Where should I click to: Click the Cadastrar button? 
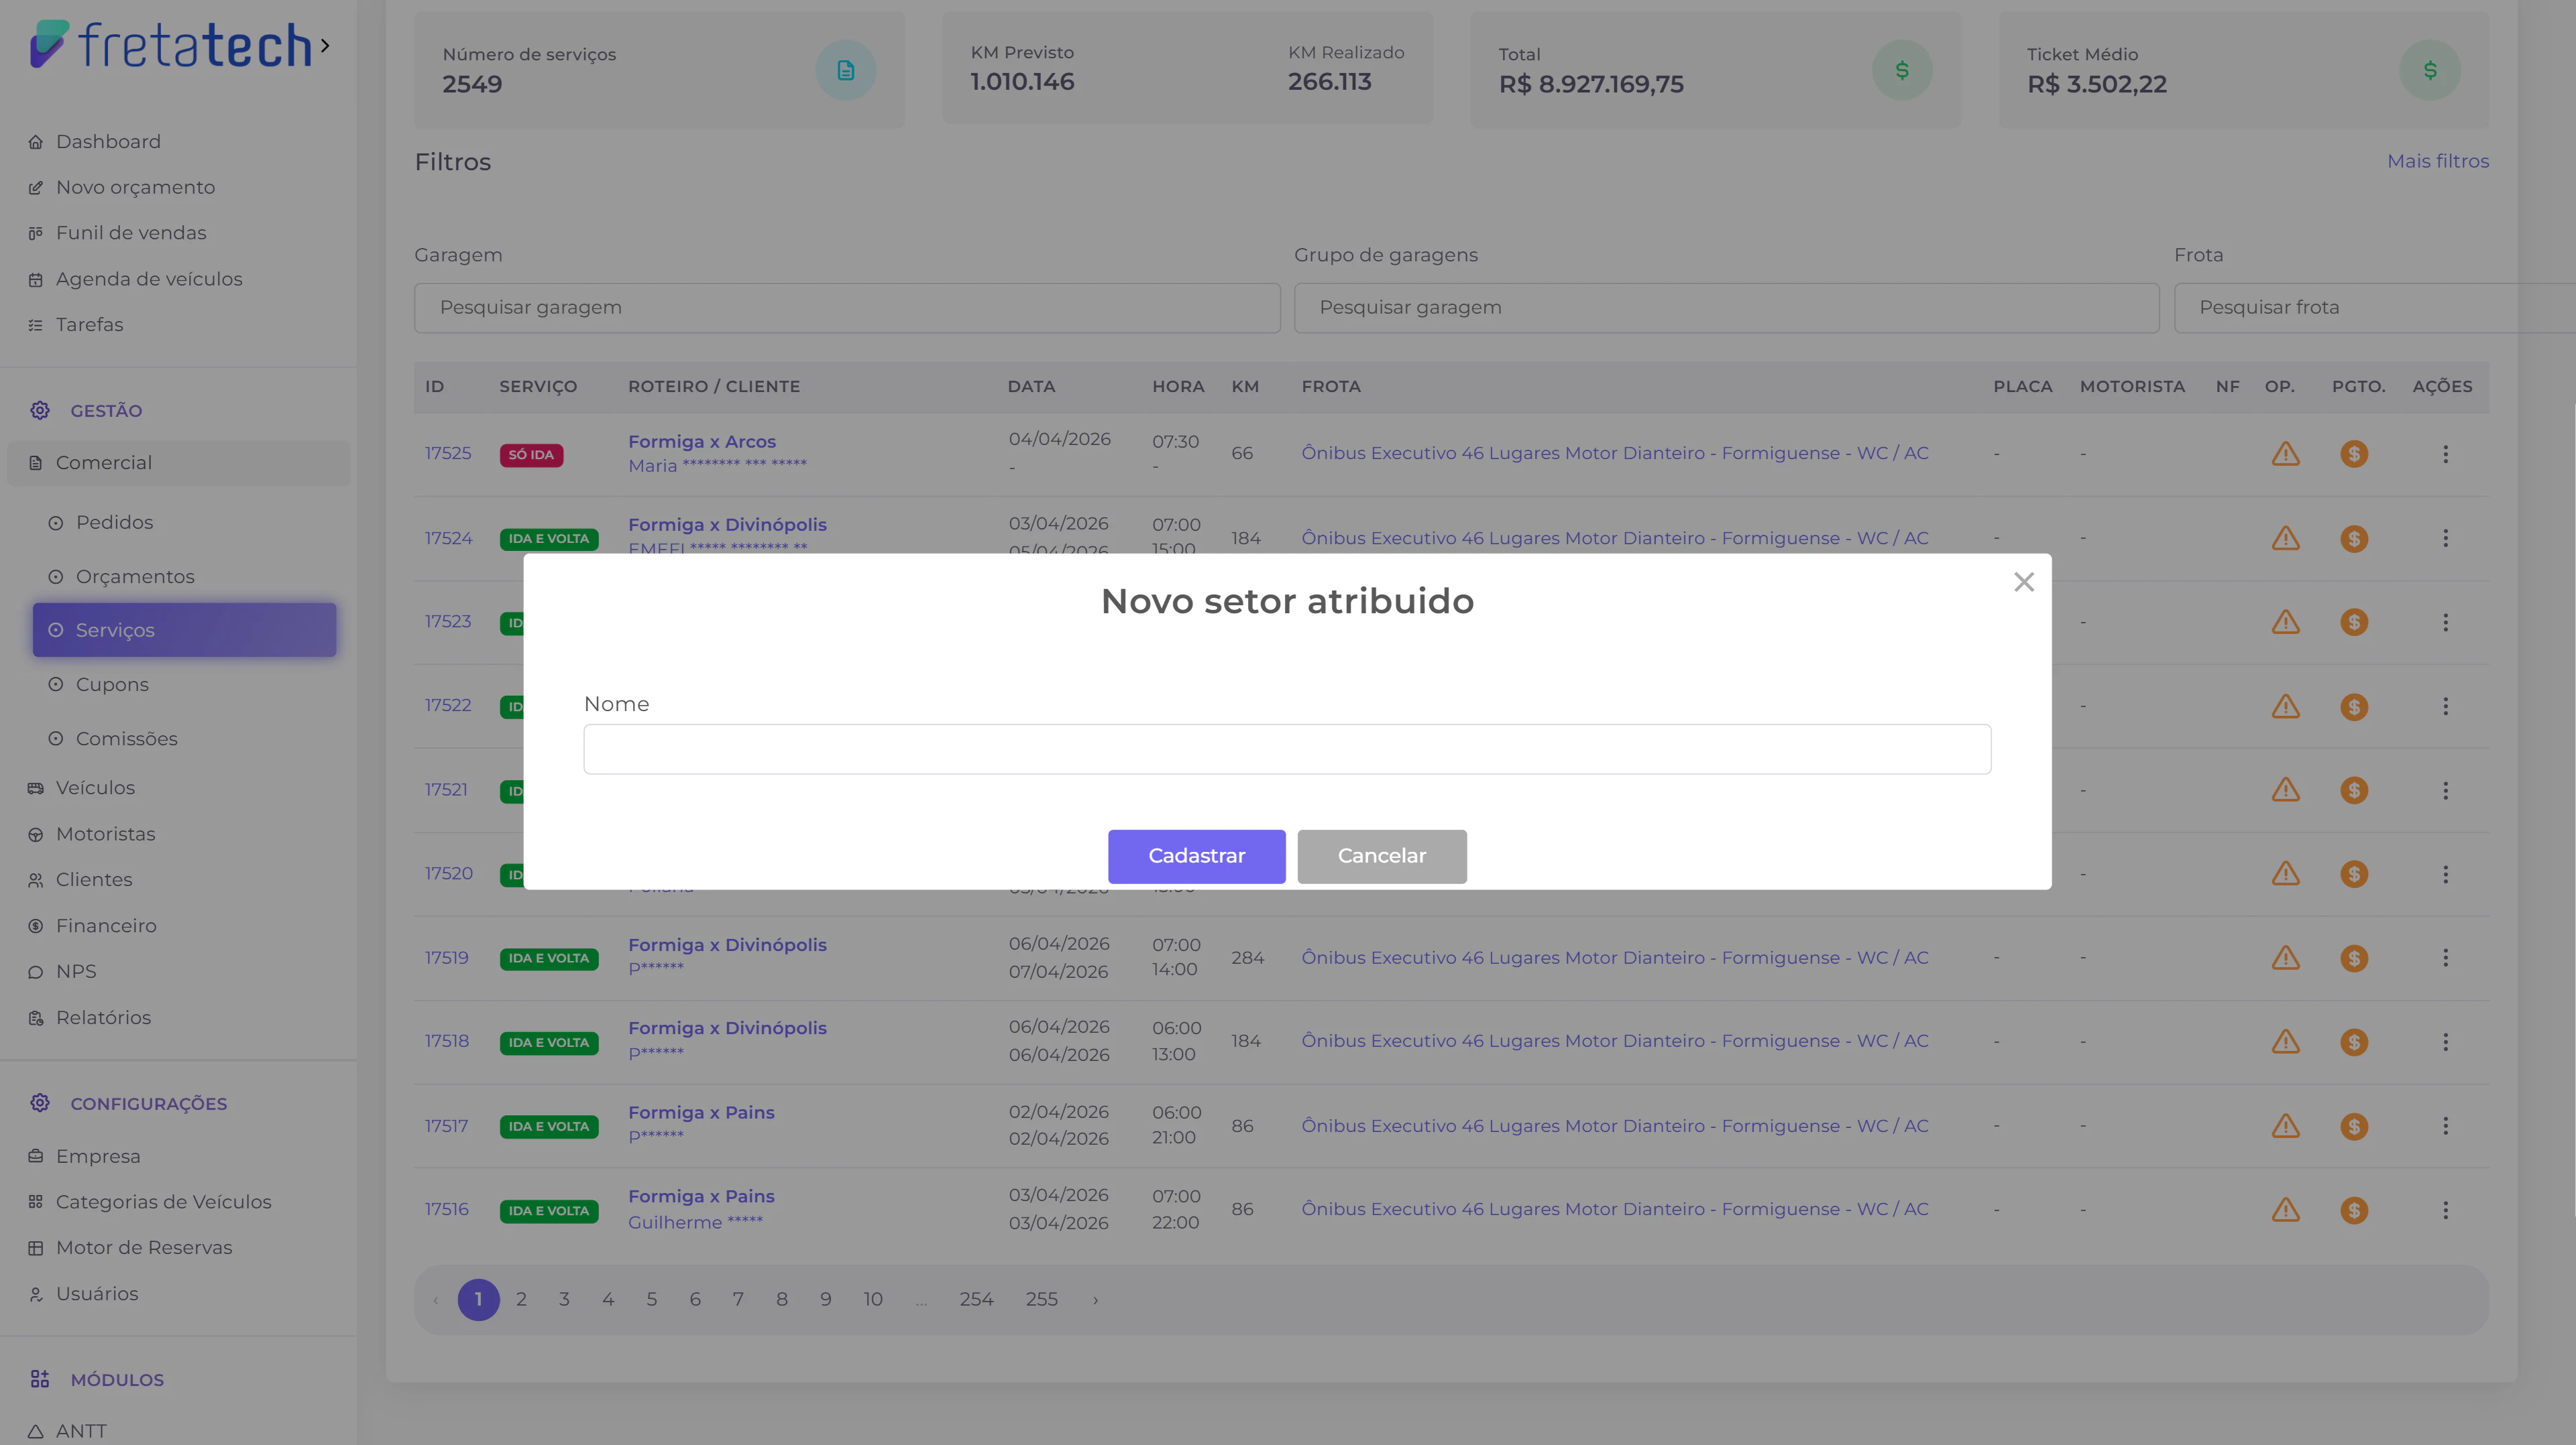coord(1196,855)
